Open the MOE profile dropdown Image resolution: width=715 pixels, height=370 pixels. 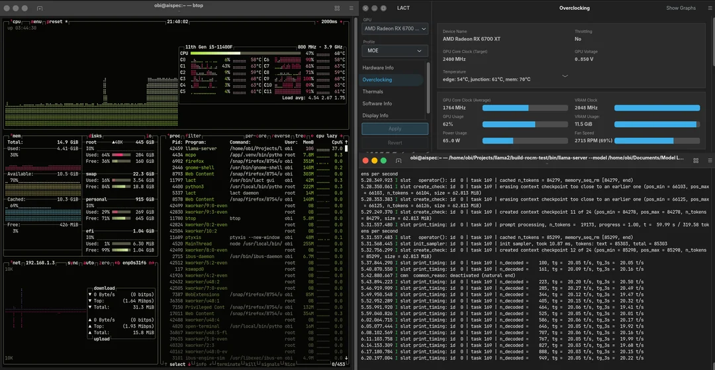395,50
